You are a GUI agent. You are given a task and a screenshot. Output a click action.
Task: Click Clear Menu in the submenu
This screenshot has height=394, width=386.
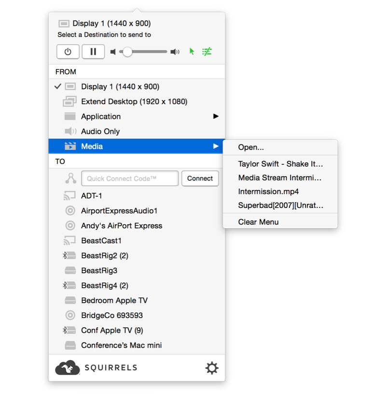click(280, 222)
